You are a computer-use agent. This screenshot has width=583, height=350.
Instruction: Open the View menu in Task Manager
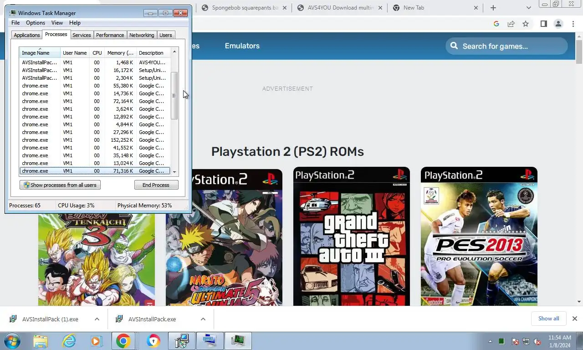click(57, 23)
